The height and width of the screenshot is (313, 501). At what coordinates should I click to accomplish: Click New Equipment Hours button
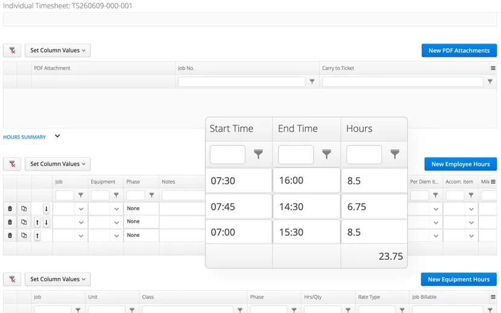tap(459, 279)
